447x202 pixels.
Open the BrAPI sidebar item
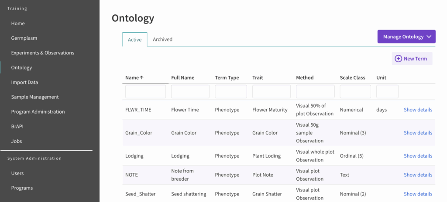[18, 127]
